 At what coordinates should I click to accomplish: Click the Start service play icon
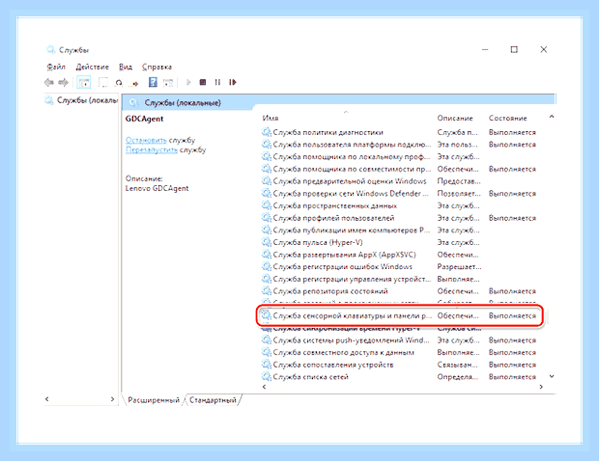(188, 82)
